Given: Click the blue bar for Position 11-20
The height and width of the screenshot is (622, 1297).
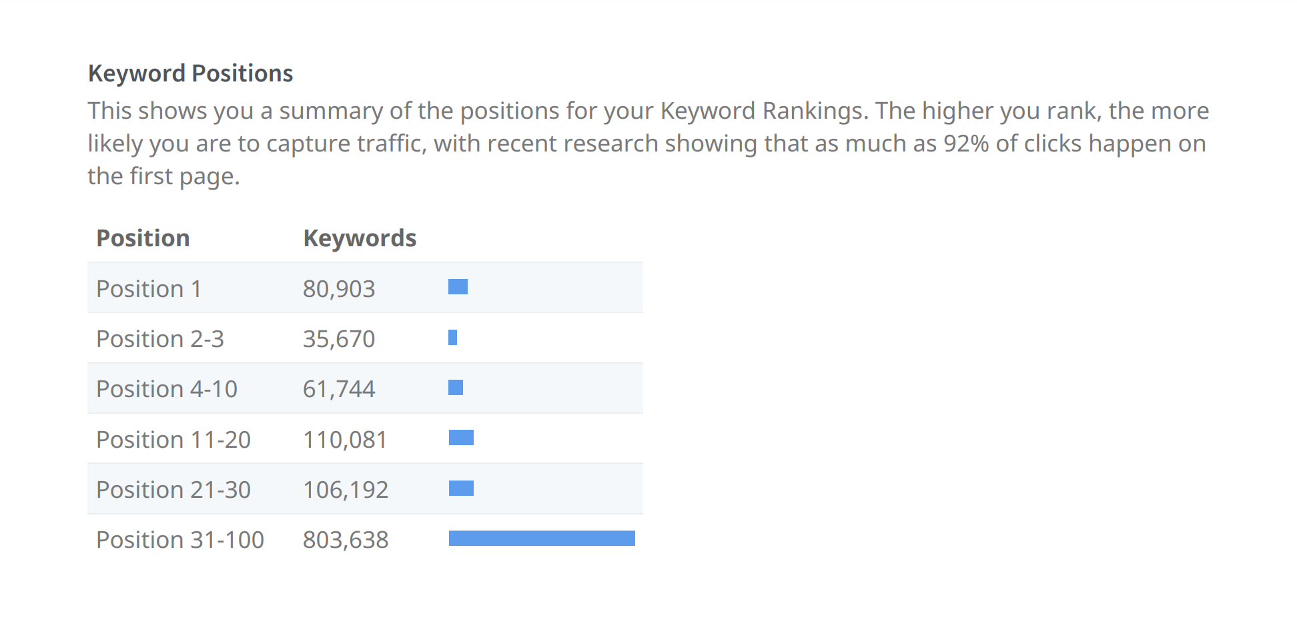Looking at the screenshot, I should [461, 438].
